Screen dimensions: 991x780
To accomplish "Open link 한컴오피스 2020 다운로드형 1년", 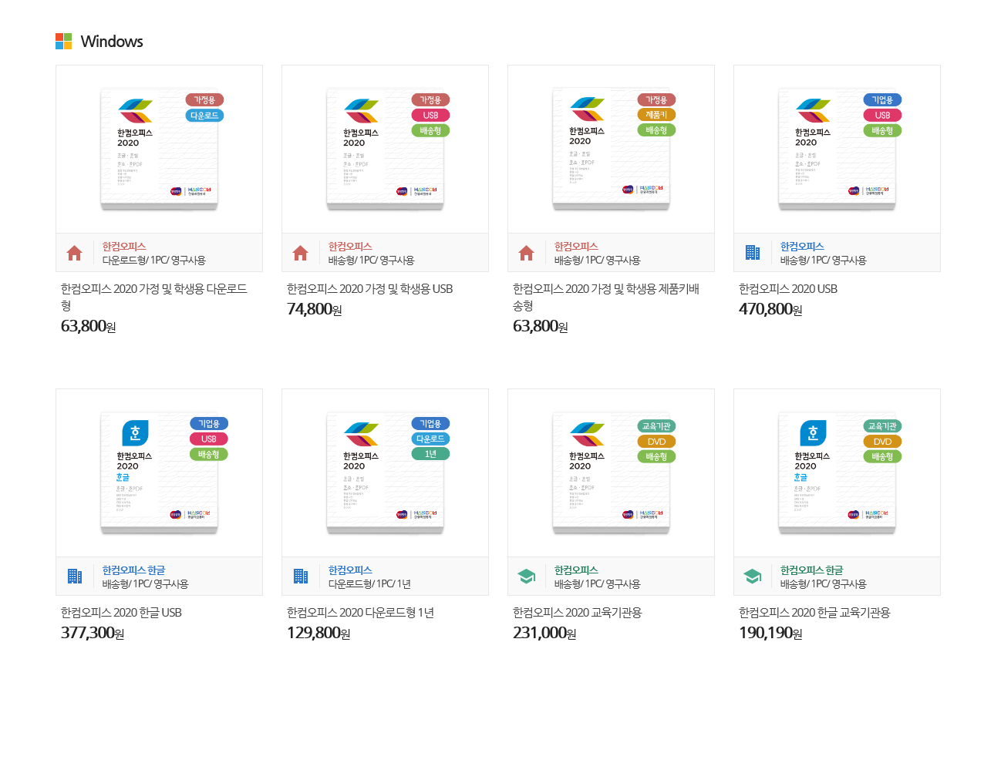I will 360,613.
